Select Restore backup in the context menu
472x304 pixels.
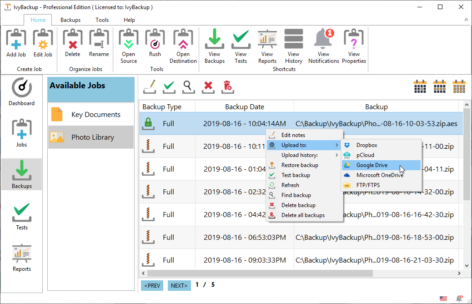(x=299, y=165)
